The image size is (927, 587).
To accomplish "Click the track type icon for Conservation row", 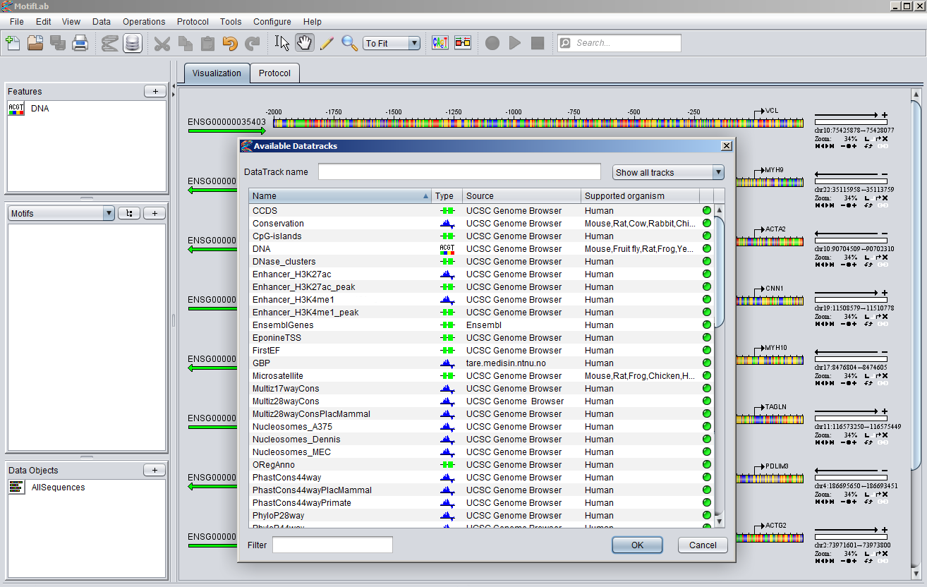I will coord(447,223).
